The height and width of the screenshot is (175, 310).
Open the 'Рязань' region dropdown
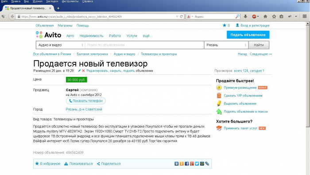click(x=226, y=45)
